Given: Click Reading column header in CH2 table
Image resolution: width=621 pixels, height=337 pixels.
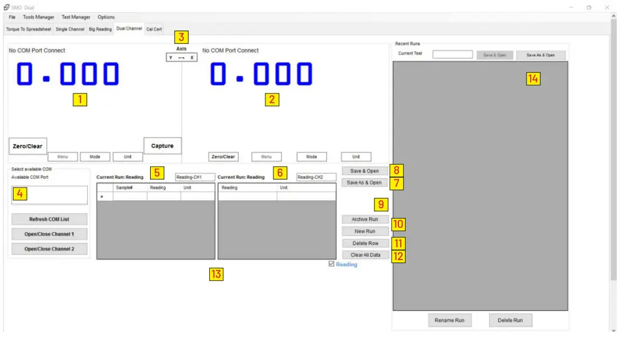Looking at the screenshot, I should point(248,187).
